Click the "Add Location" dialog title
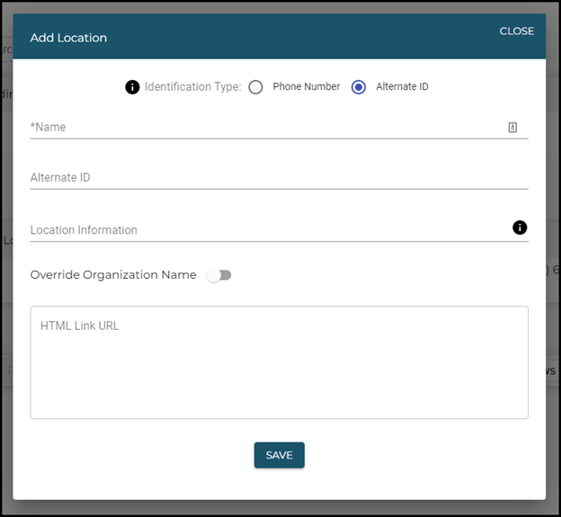The width and height of the screenshot is (561, 517). click(x=68, y=38)
